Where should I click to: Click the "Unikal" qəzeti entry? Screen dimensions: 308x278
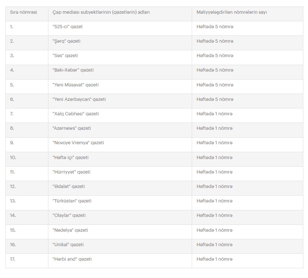coord(68,245)
